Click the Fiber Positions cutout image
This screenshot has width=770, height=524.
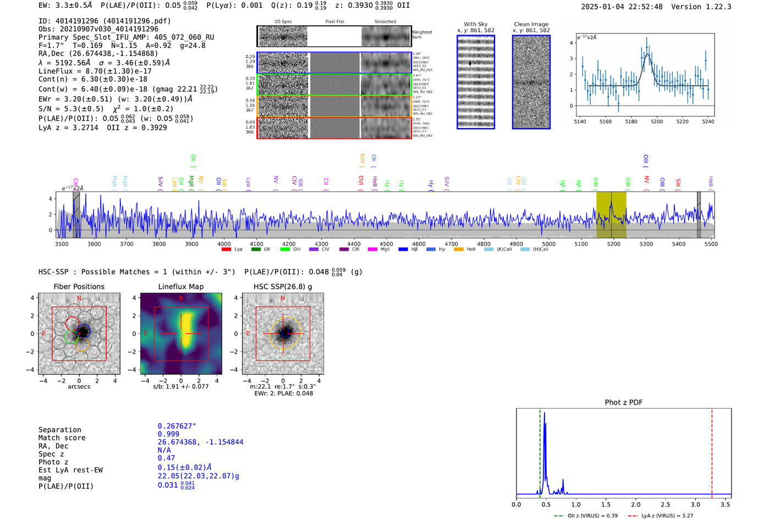pos(79,334)
